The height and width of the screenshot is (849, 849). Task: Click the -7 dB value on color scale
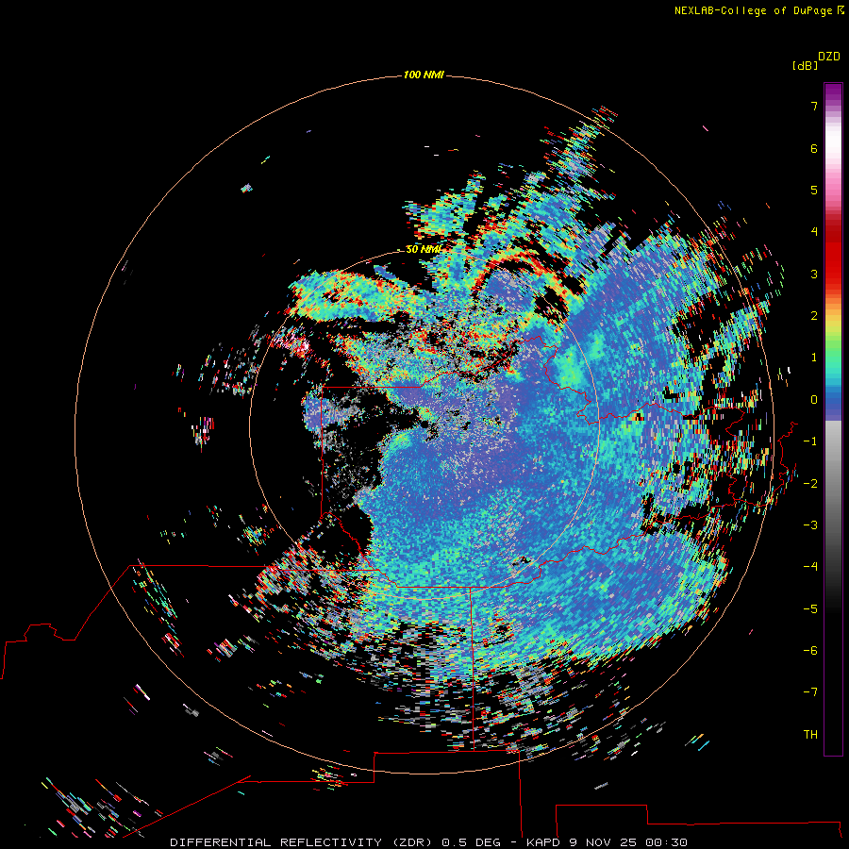(810, 692)
